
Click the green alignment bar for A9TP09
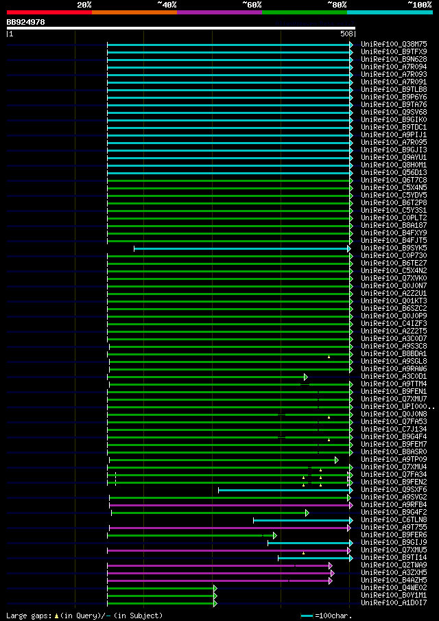(224, 460)
